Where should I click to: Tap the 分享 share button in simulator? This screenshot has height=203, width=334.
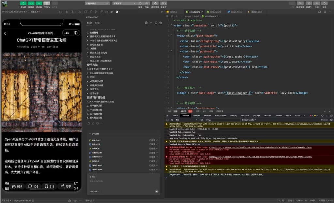click(66, 186)
